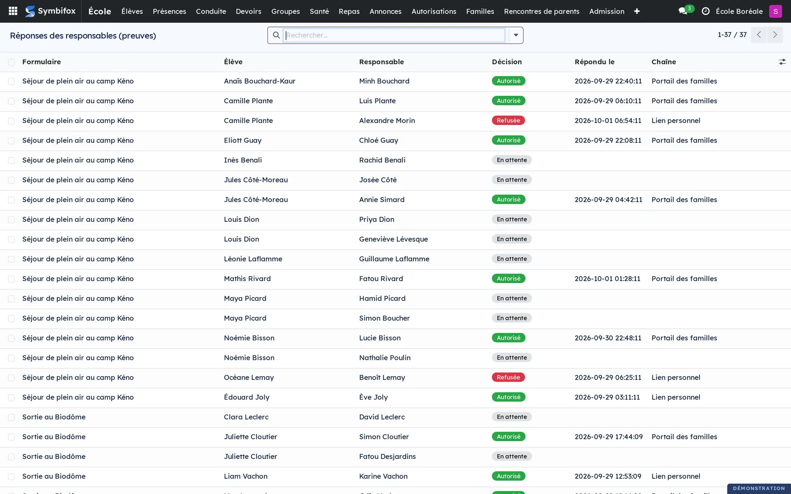Open the Autorisations menu
791x494 pixels.
pyautogui.click(x=434, y=11)
